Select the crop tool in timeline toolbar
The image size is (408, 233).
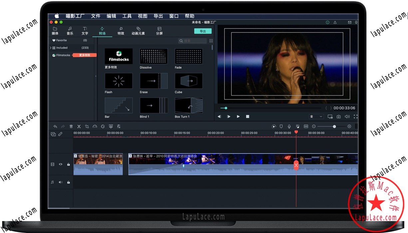(87, 126)
